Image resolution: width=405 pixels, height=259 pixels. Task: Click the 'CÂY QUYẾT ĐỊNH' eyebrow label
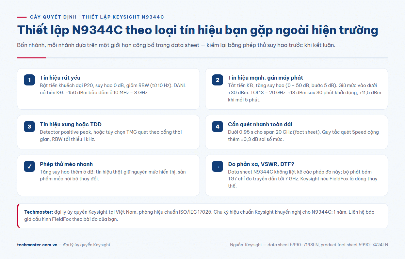pyautogui.click(x=53, y=17)
